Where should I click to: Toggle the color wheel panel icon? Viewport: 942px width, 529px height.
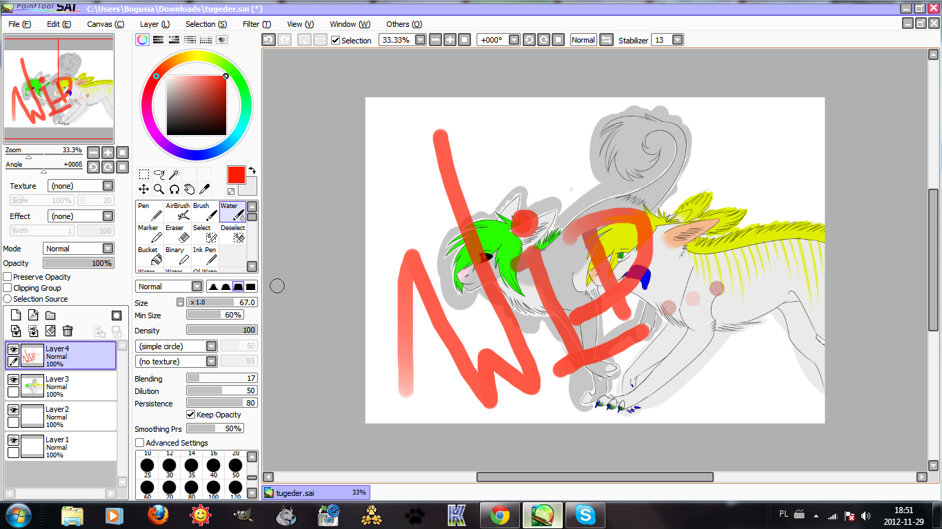click(x=142, y=40)
